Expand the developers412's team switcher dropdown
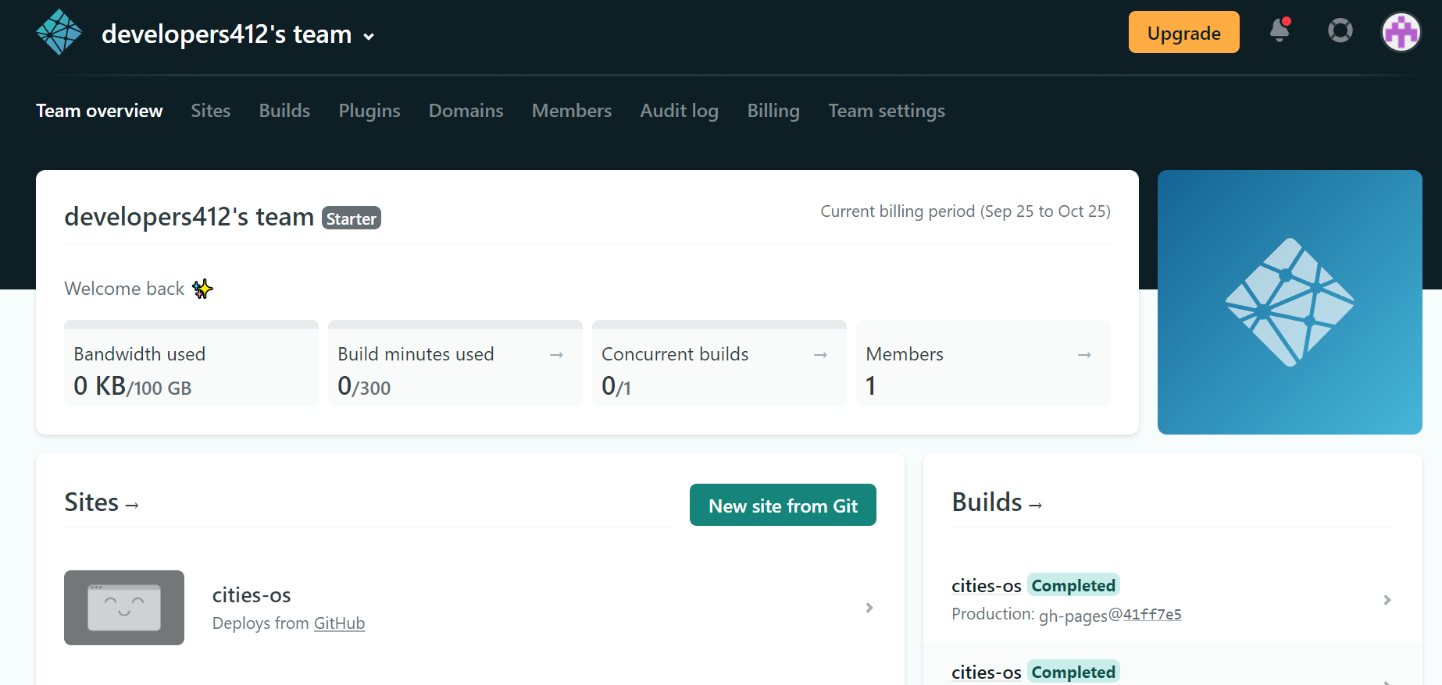Viewport: 1442px width, 685px height. (238, 34)
